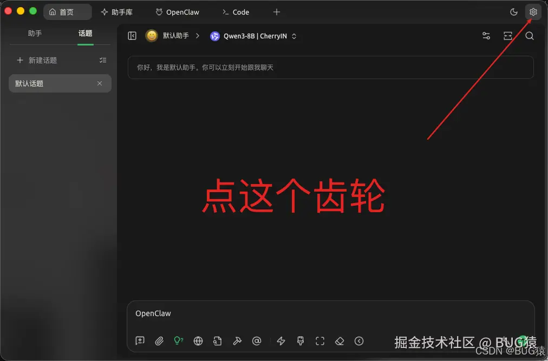
Task: Switch to the 话题 tab
Action: pos(85,33)
